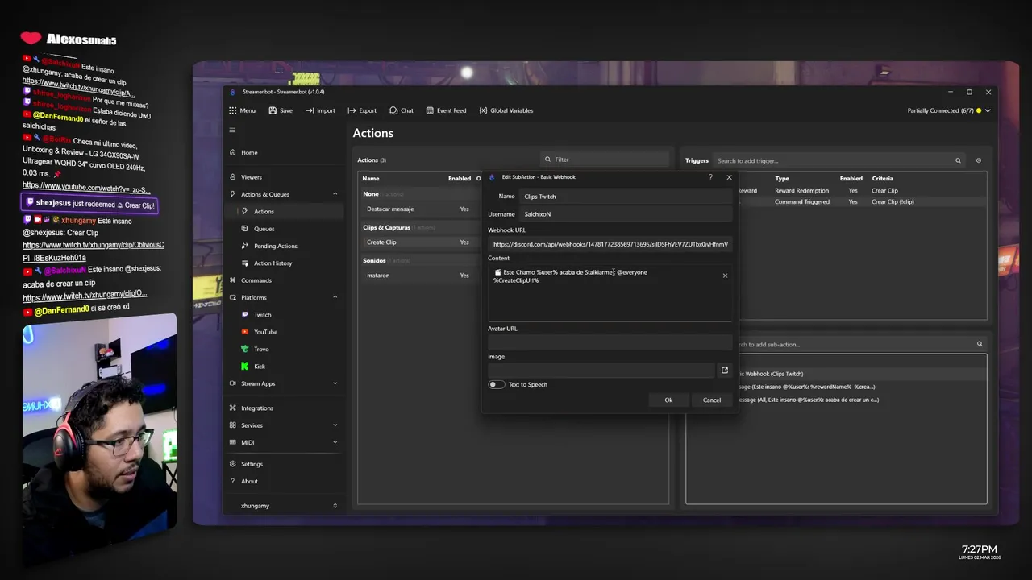The width and height of the screenshot is (1032, 580).
Task: Click the Home house icon
Action: (233, 152)
